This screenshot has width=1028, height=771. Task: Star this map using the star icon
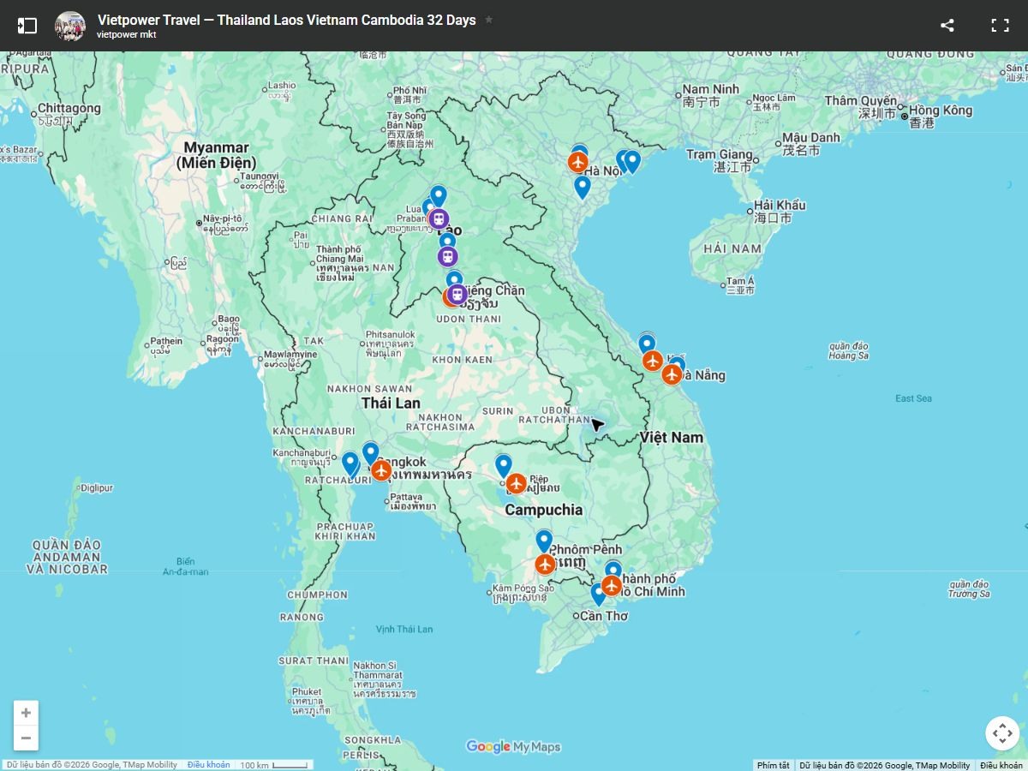click(x=489, y=20)
